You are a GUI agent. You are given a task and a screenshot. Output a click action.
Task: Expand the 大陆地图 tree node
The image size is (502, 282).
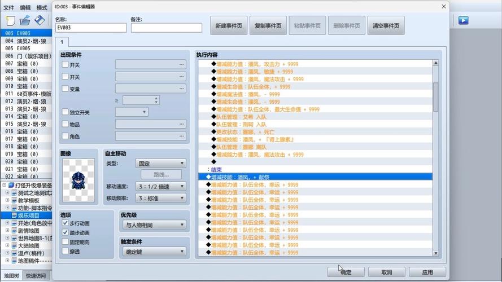pos(7,245)
